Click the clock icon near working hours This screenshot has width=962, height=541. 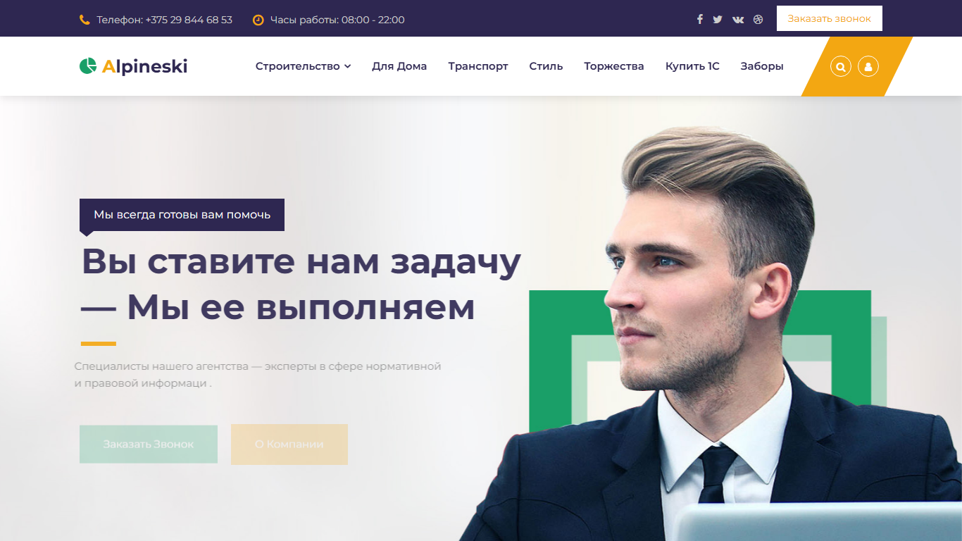258,20
